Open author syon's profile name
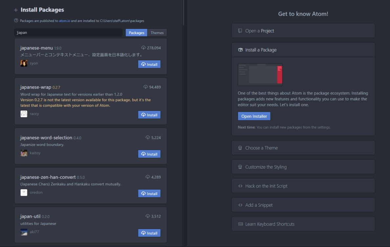The height and width of the screenshot is (247, 390). 34,63
